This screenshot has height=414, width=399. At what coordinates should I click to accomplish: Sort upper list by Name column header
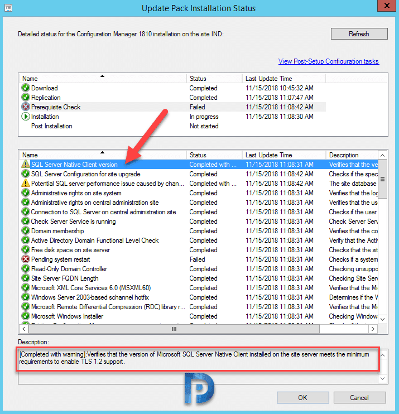coord(103,79)
